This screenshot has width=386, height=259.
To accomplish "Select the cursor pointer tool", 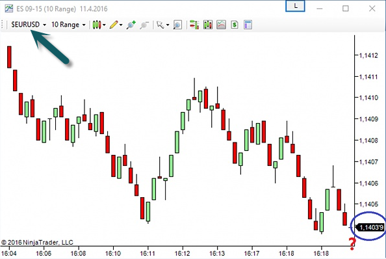I will point(161,25).
